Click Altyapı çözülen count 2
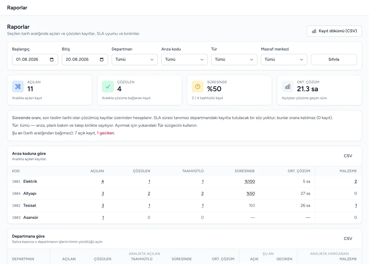 (x=149, y=194)
